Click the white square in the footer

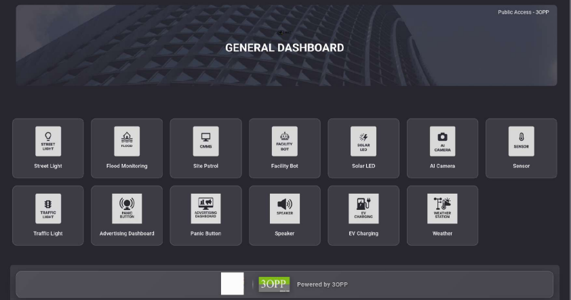click(232, 284)
